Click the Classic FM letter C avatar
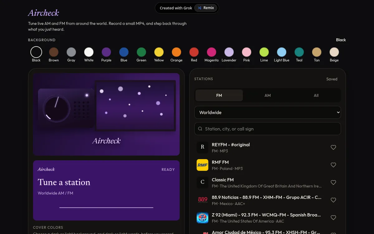 [x=203, y=183]
